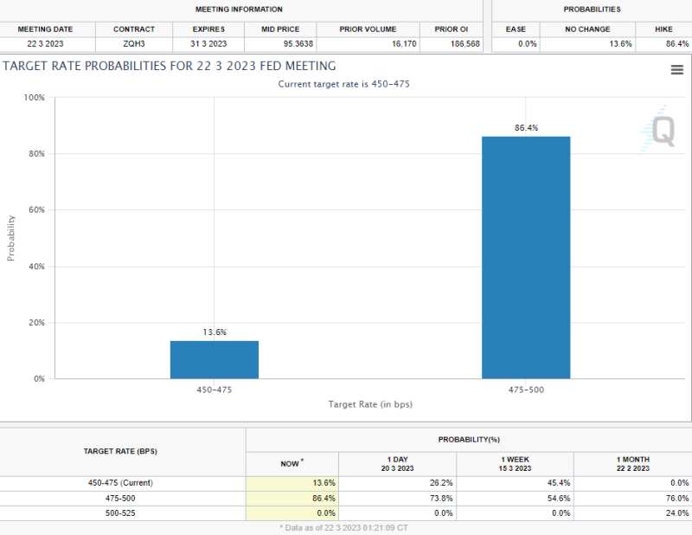The width and height of the screenshot is (692, 535).
Task: Click the 1 WEEK 15 3 2023 header
Action: (x=515, y=464)
